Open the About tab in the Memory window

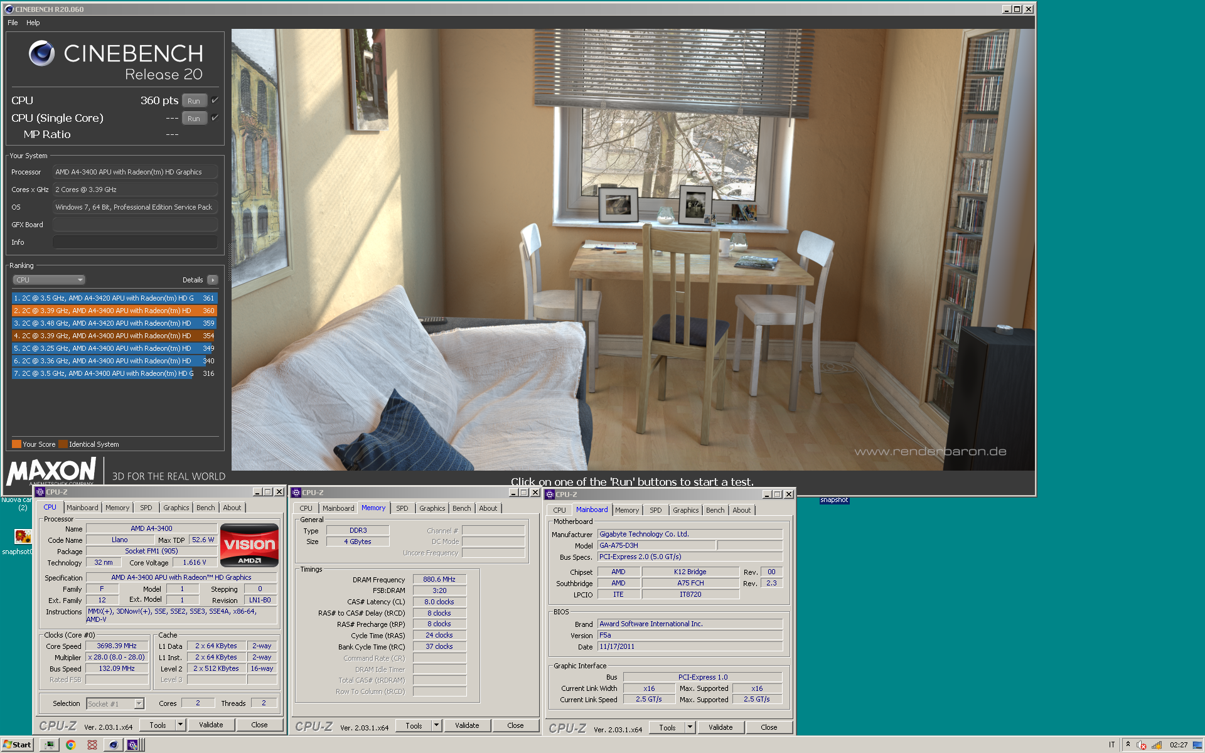click(488, 508)
